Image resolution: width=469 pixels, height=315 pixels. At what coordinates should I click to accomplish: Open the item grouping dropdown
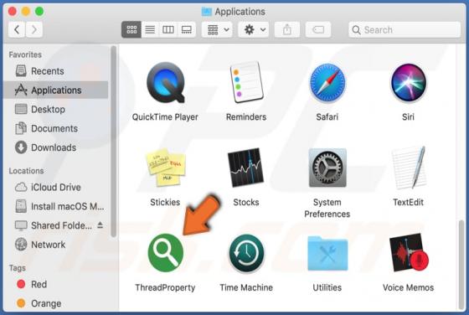point(217,29)
